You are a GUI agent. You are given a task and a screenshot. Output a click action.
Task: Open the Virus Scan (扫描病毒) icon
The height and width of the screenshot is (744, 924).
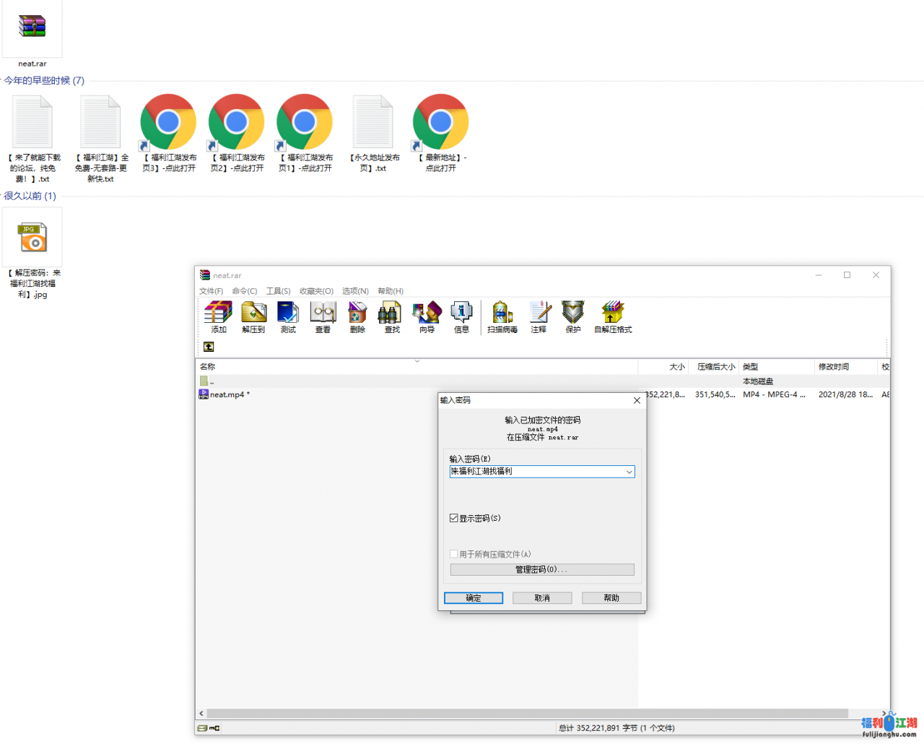coord(502,316)
